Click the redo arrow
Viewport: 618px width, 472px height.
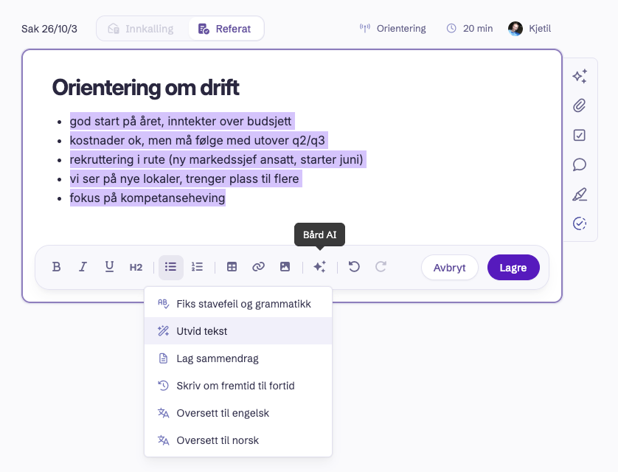pyautogui.click(x=381, y=267)
